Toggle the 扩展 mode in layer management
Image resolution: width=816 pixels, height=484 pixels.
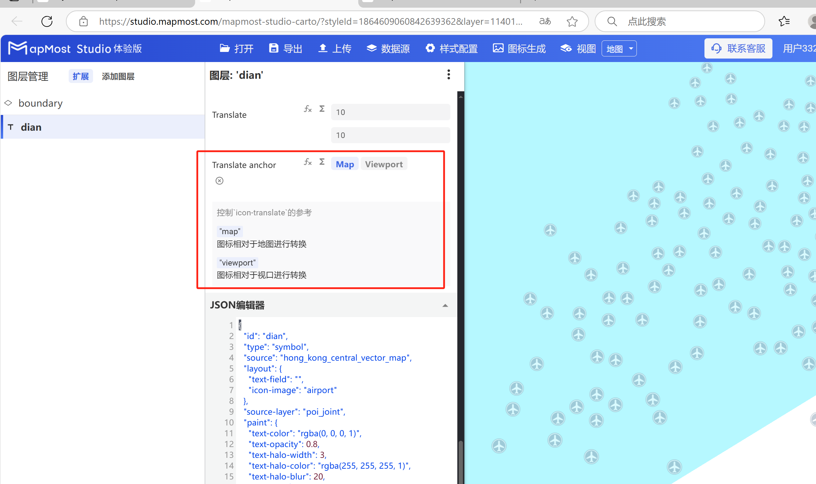tap(81, 76)
